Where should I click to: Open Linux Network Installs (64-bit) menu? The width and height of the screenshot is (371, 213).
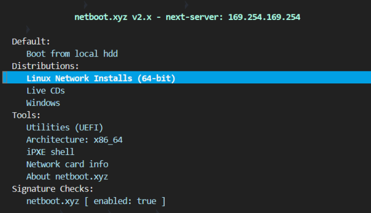pyautogui.click(x=101, y=78)
